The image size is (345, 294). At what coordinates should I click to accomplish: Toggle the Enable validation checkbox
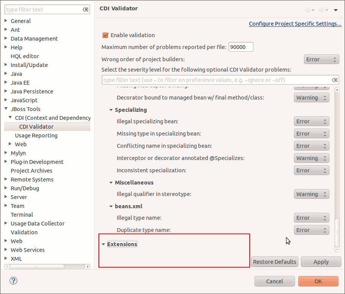[106, 35]
